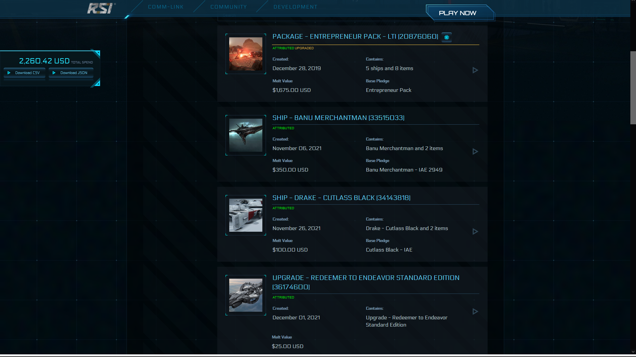Click the page vertical scrollbar thumb
Screen dimensions: 636x357
tap(633, 88)
